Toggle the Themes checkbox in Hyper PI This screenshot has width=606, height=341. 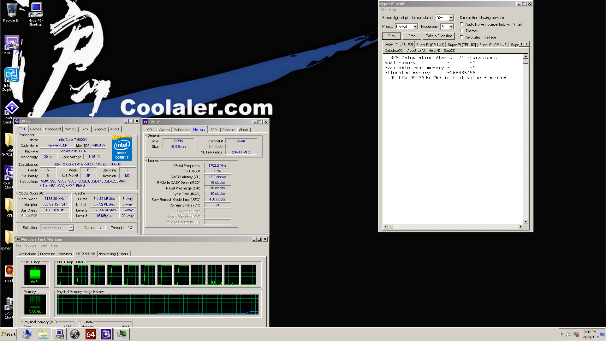tap(462, 31)
